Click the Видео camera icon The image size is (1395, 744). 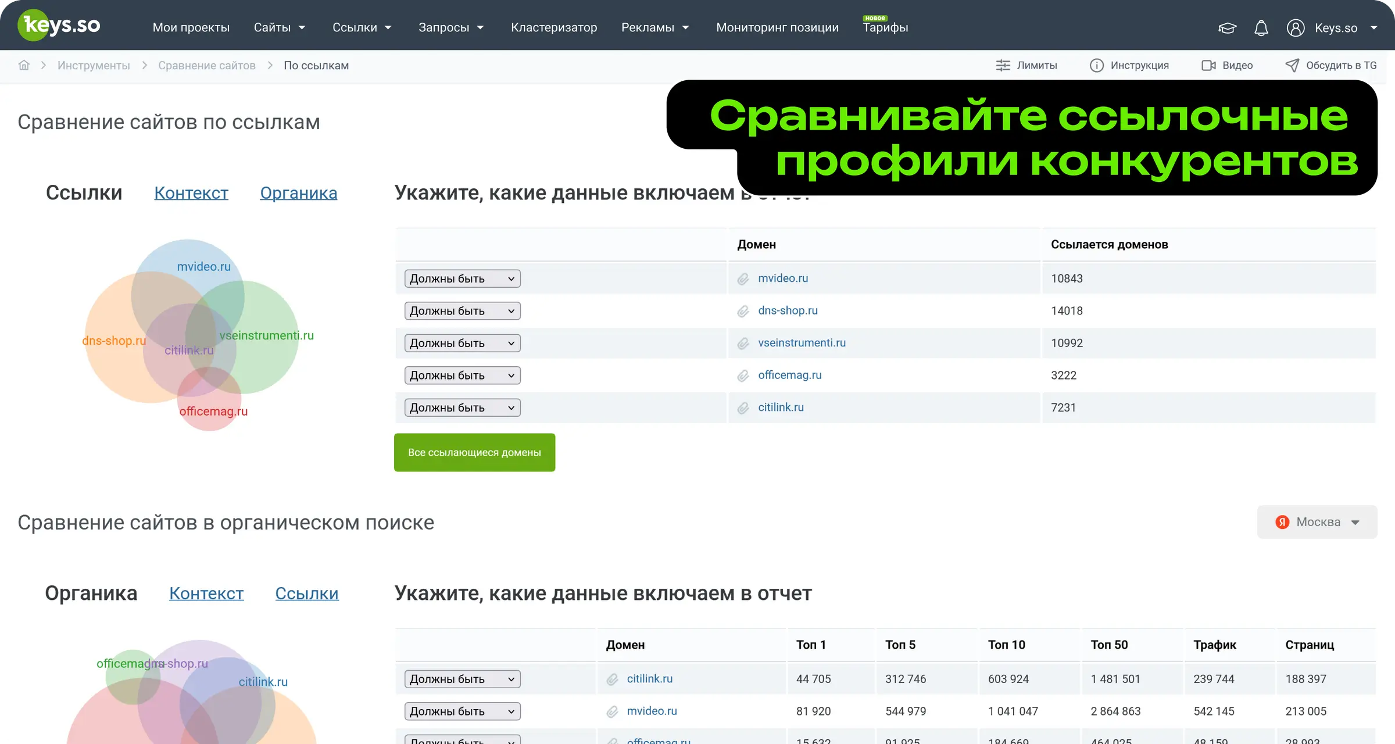(1208, 66)
